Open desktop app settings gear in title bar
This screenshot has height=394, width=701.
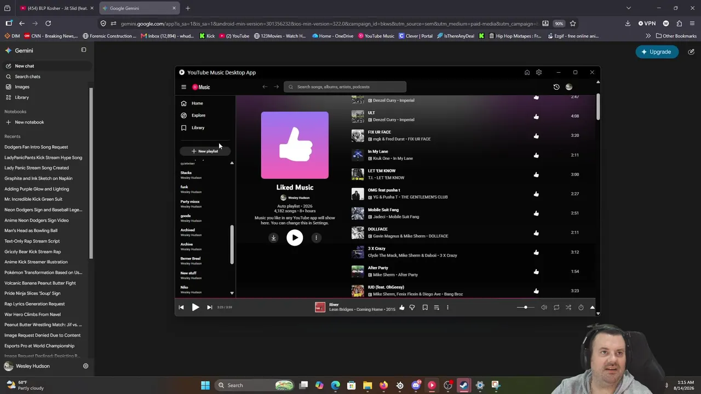point(539,72)
